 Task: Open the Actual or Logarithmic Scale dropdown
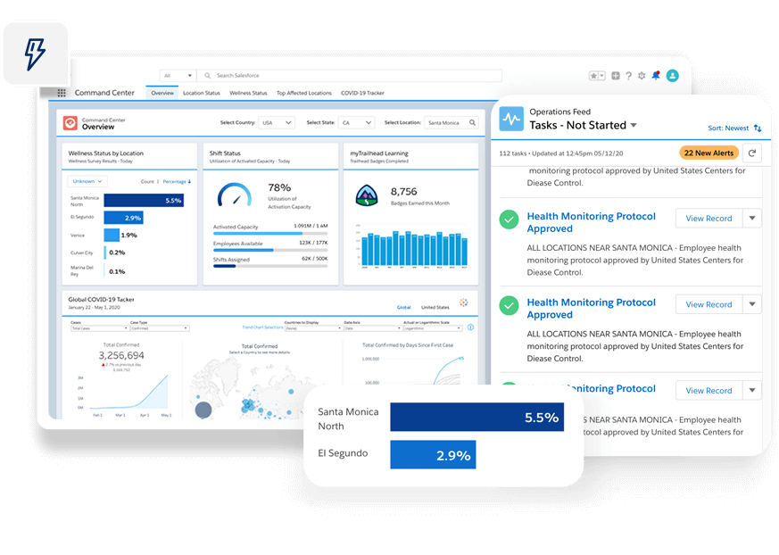tap(433, 328)
